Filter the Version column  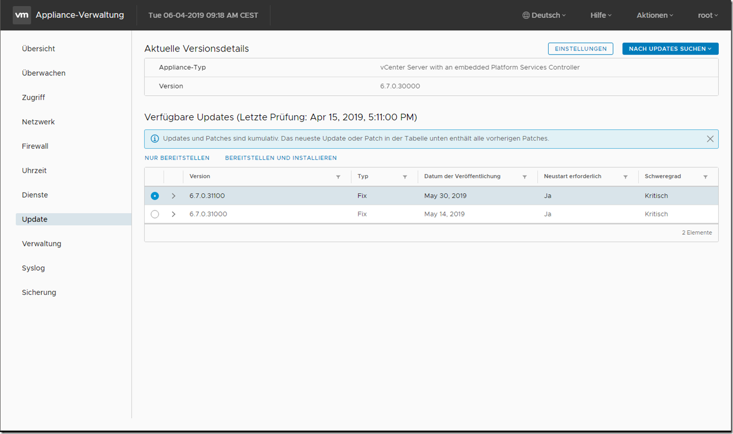point(338,177)
